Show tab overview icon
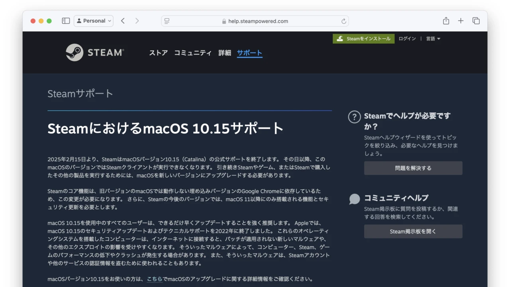Viewport: 510px width, 287px height. coord(476,21)
